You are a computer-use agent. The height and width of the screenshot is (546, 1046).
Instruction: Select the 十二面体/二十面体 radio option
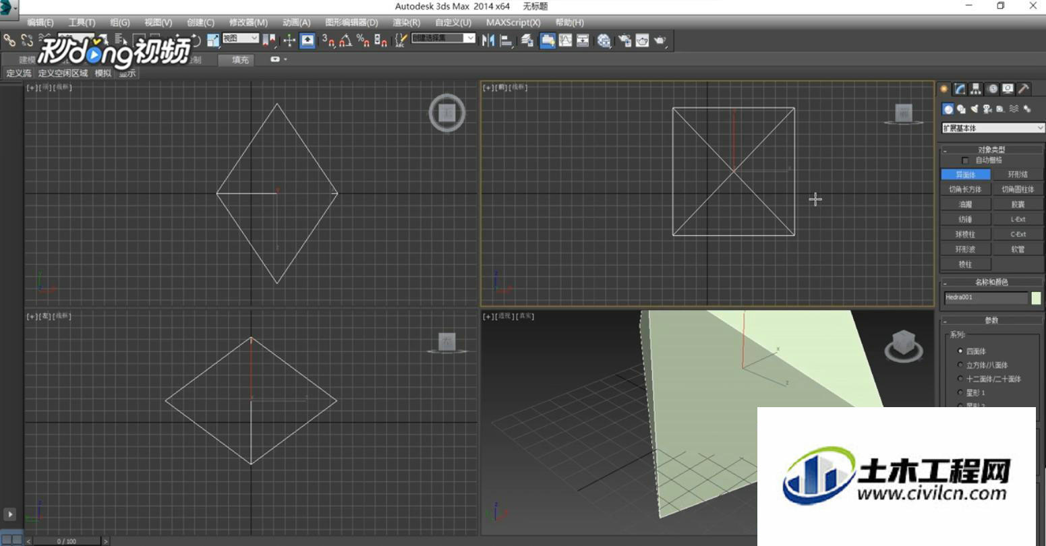click(960, 379)
